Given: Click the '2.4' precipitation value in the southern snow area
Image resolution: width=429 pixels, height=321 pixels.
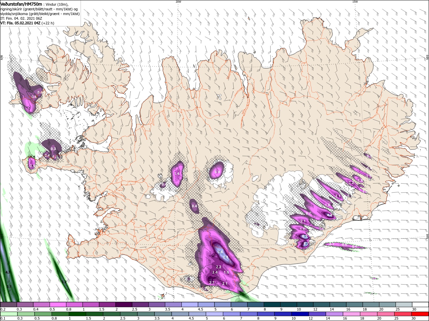Looking at the screenshot, I should coord(215,273).
